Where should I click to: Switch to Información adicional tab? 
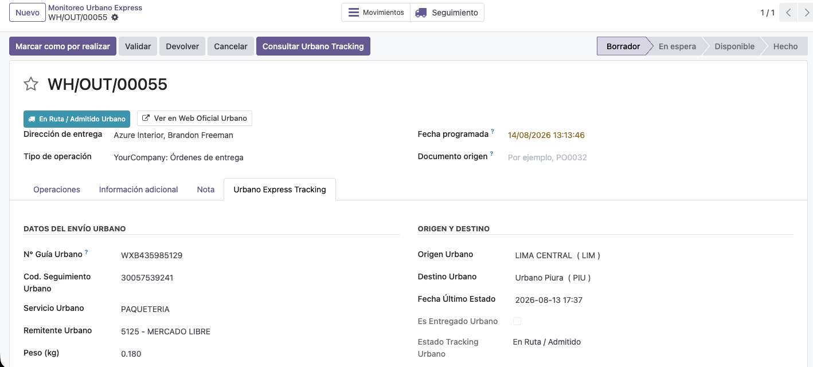(x=139, y=190)
